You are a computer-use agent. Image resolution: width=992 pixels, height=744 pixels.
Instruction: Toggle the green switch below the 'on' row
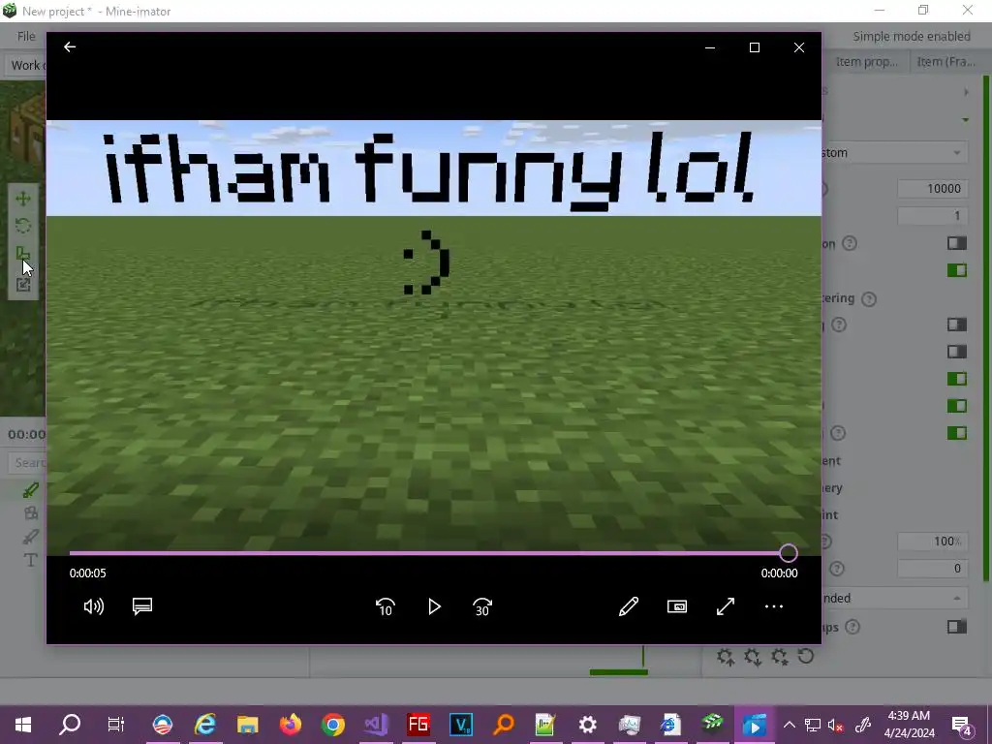click(x=956, y=271)
